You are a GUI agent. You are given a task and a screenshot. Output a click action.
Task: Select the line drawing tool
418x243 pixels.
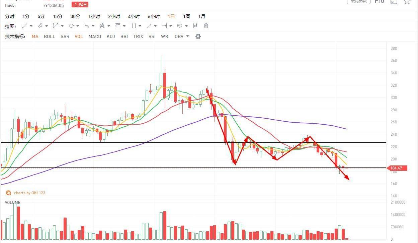(x=24, y=26)
